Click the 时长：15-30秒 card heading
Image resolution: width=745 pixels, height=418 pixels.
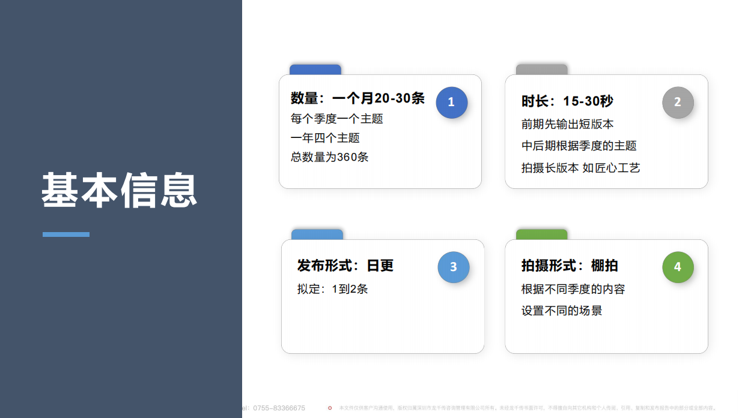tap(568, 102)
